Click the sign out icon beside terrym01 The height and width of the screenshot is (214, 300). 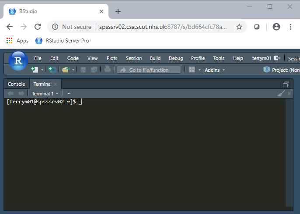point(277,58)
